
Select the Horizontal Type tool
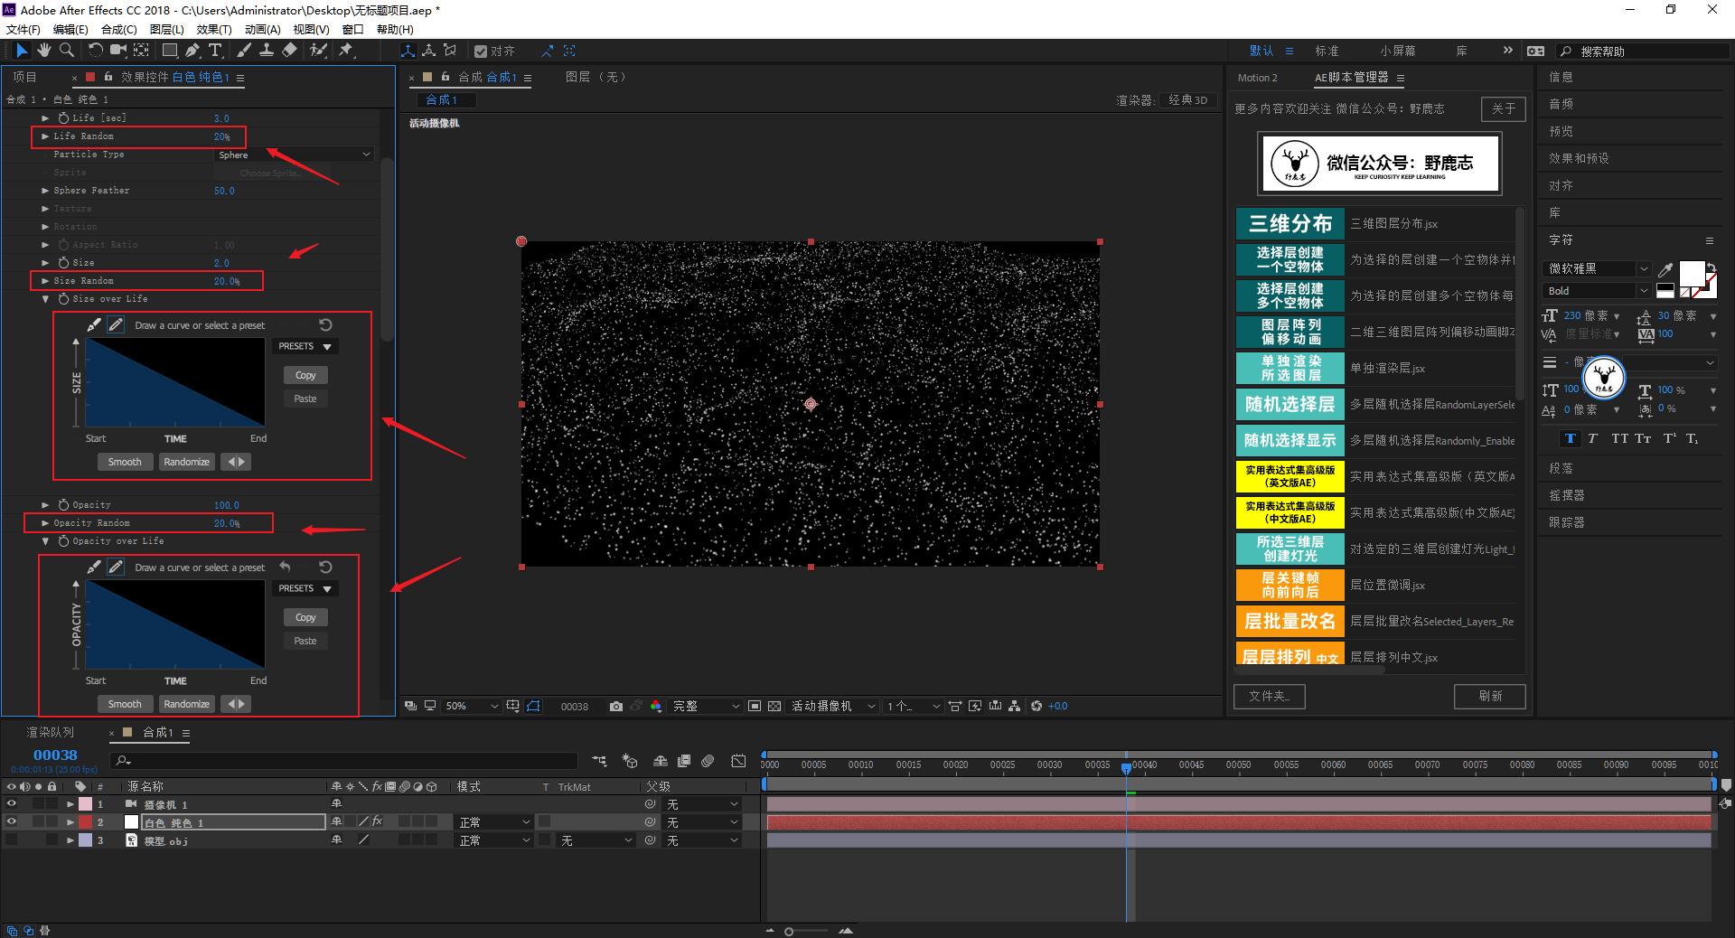point(215,51)
